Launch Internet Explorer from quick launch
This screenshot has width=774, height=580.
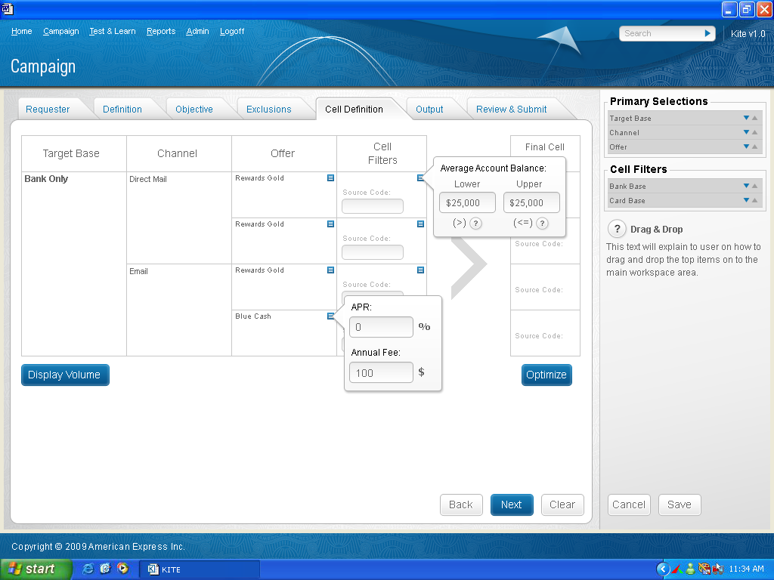tap(88, 569)
